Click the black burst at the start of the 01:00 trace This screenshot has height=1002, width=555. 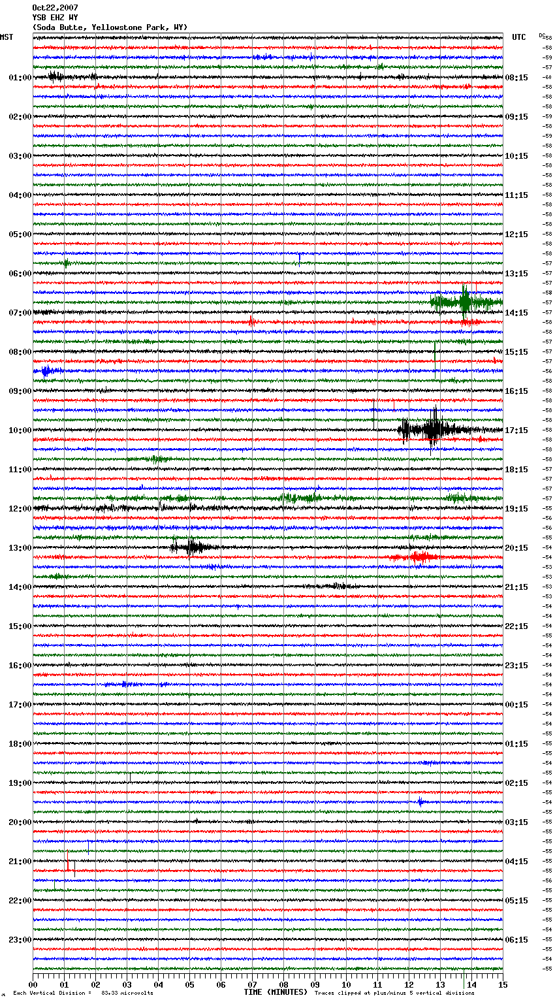55,77
